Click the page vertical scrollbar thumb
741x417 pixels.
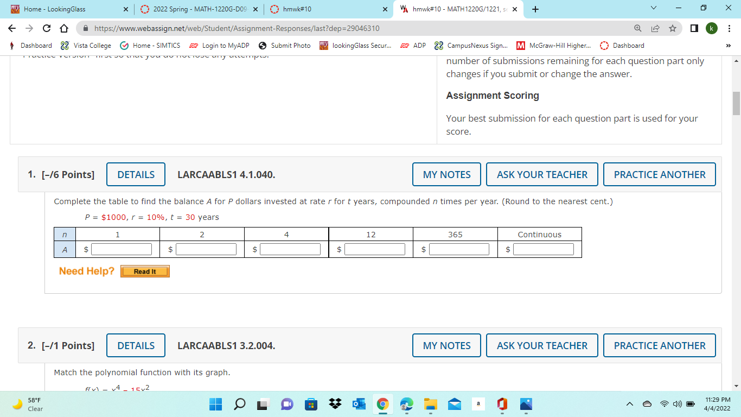736,103
